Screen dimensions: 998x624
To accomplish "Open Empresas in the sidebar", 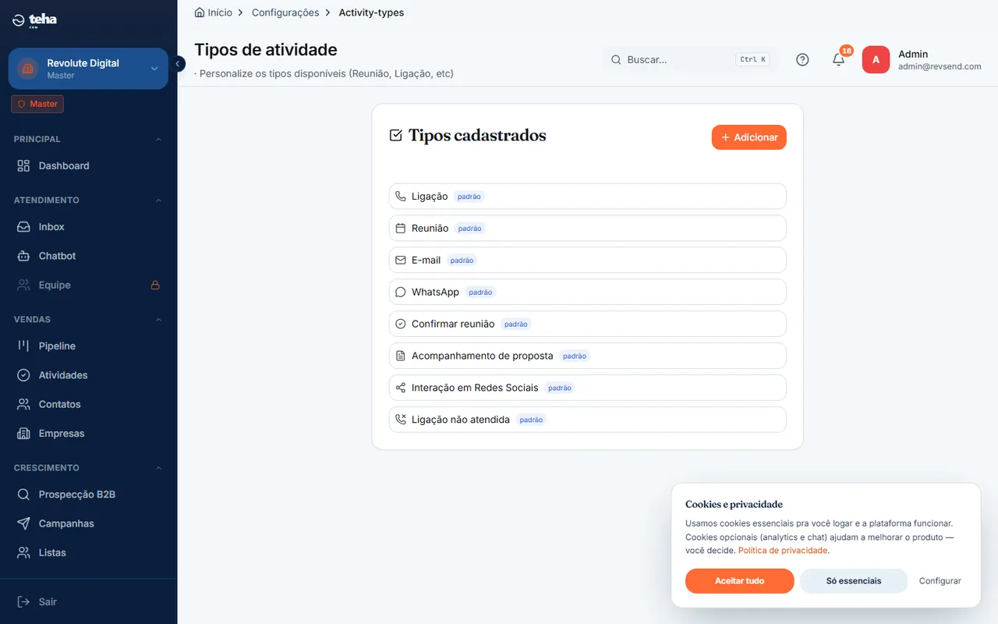I will [88, 434].
